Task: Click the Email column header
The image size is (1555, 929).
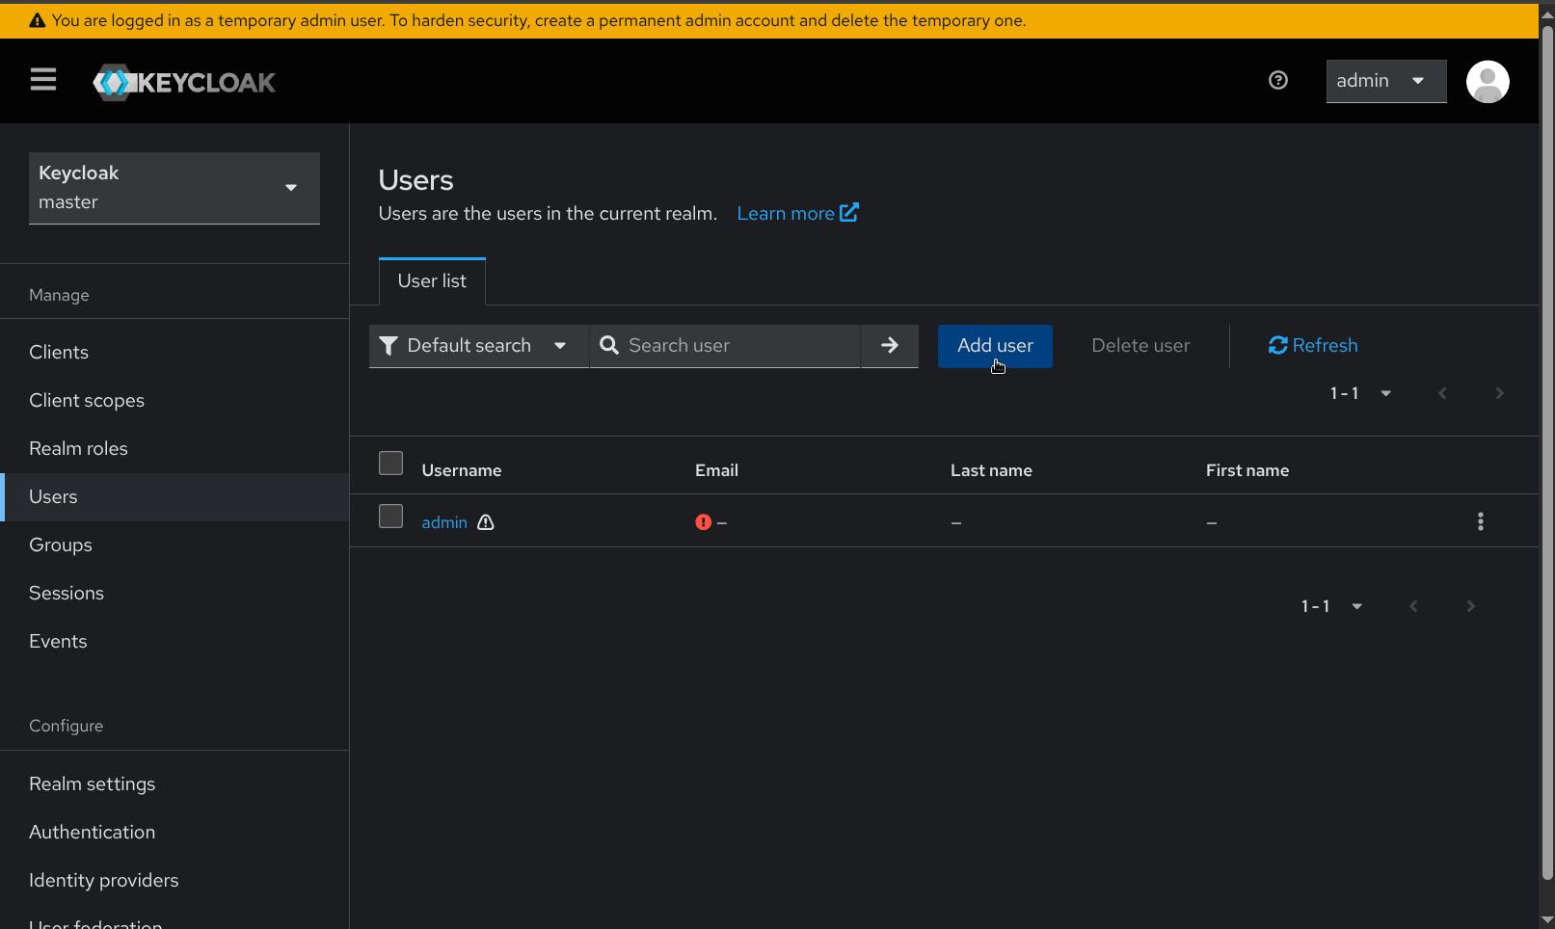Action: (x=716, y=470)
